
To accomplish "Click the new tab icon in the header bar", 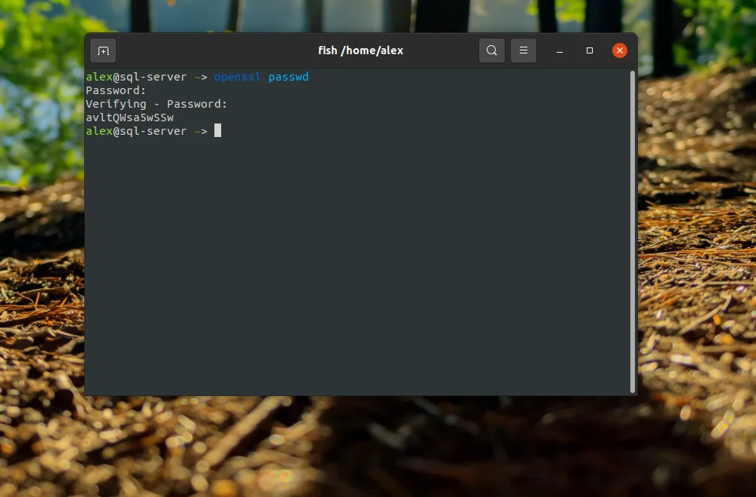I will coord(102,50).
